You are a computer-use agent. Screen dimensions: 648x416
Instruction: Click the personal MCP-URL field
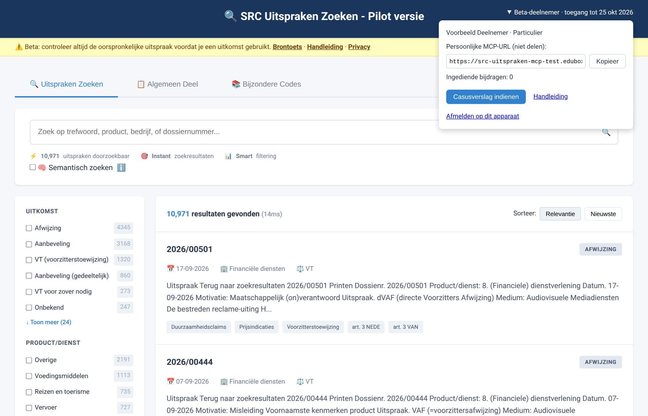[x=516, y=61]
